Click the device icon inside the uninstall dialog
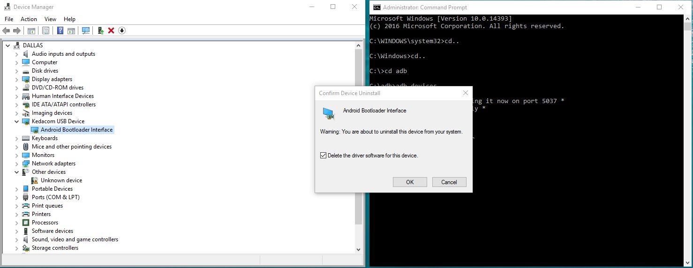Screen dimensions: 693x268 click(329, 113)
